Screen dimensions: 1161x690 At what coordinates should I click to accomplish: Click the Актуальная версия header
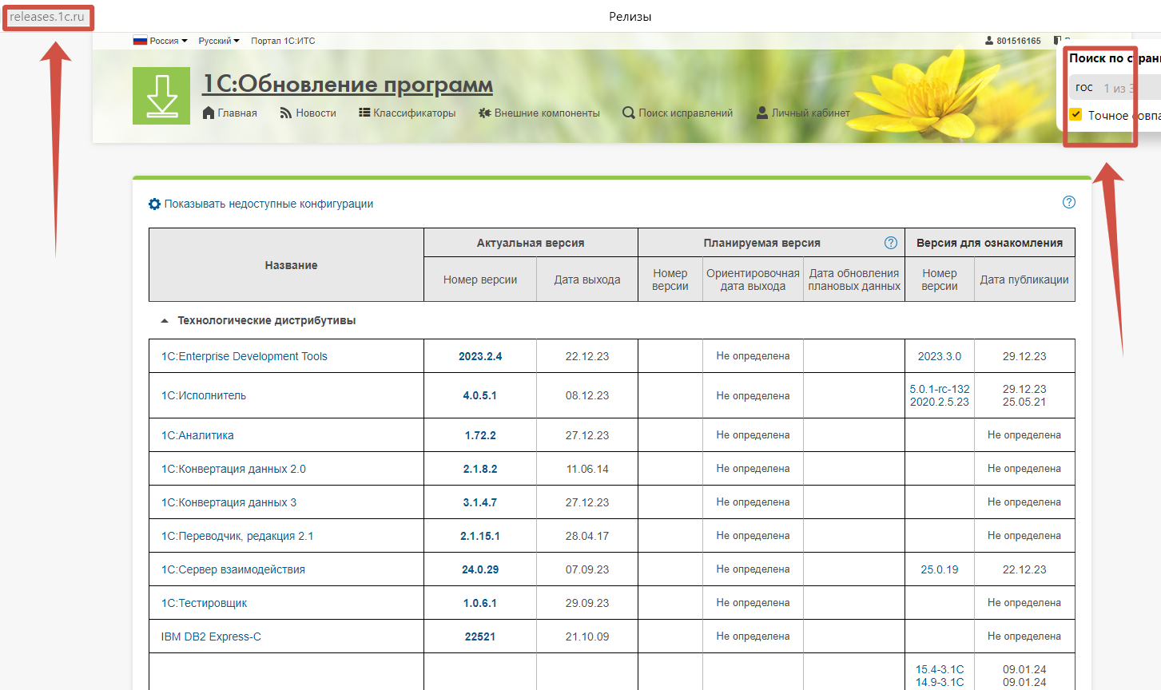531,243
